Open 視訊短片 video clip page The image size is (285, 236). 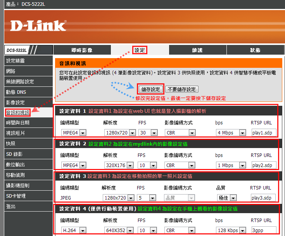(29, 133)
